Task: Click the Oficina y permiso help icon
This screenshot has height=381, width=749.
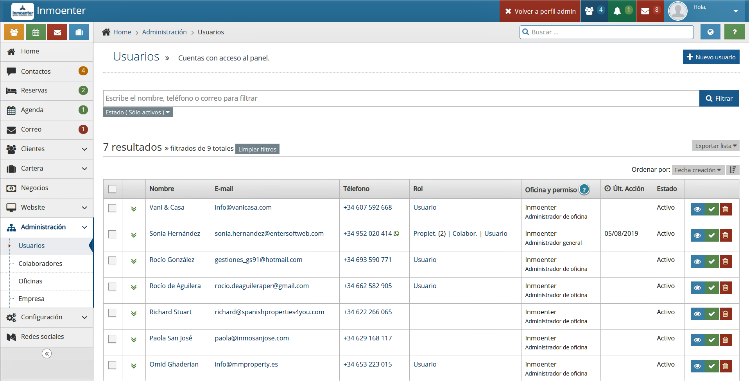Action: 584,190
